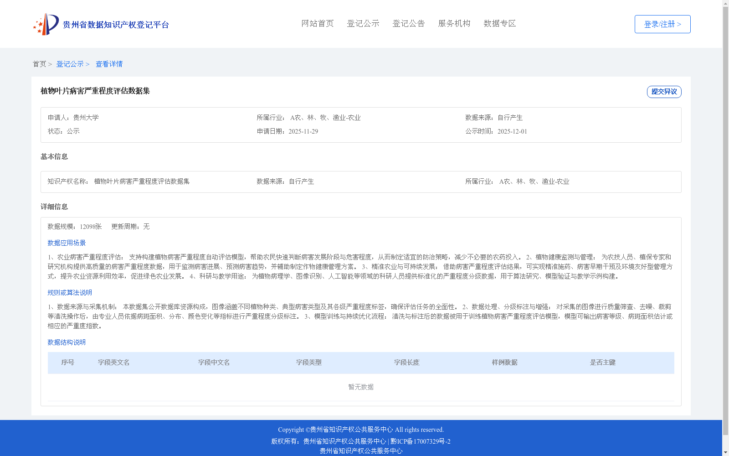Image resolution: width=729 pixels, height=456 pixels.
Task: Click the 暂无数据 empty table message
Action: (361, 387)
